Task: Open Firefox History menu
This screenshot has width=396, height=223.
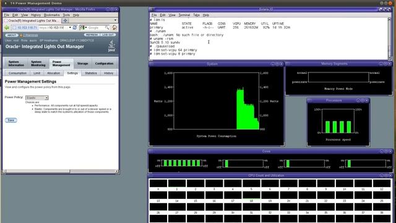Action: pos(36,15)
